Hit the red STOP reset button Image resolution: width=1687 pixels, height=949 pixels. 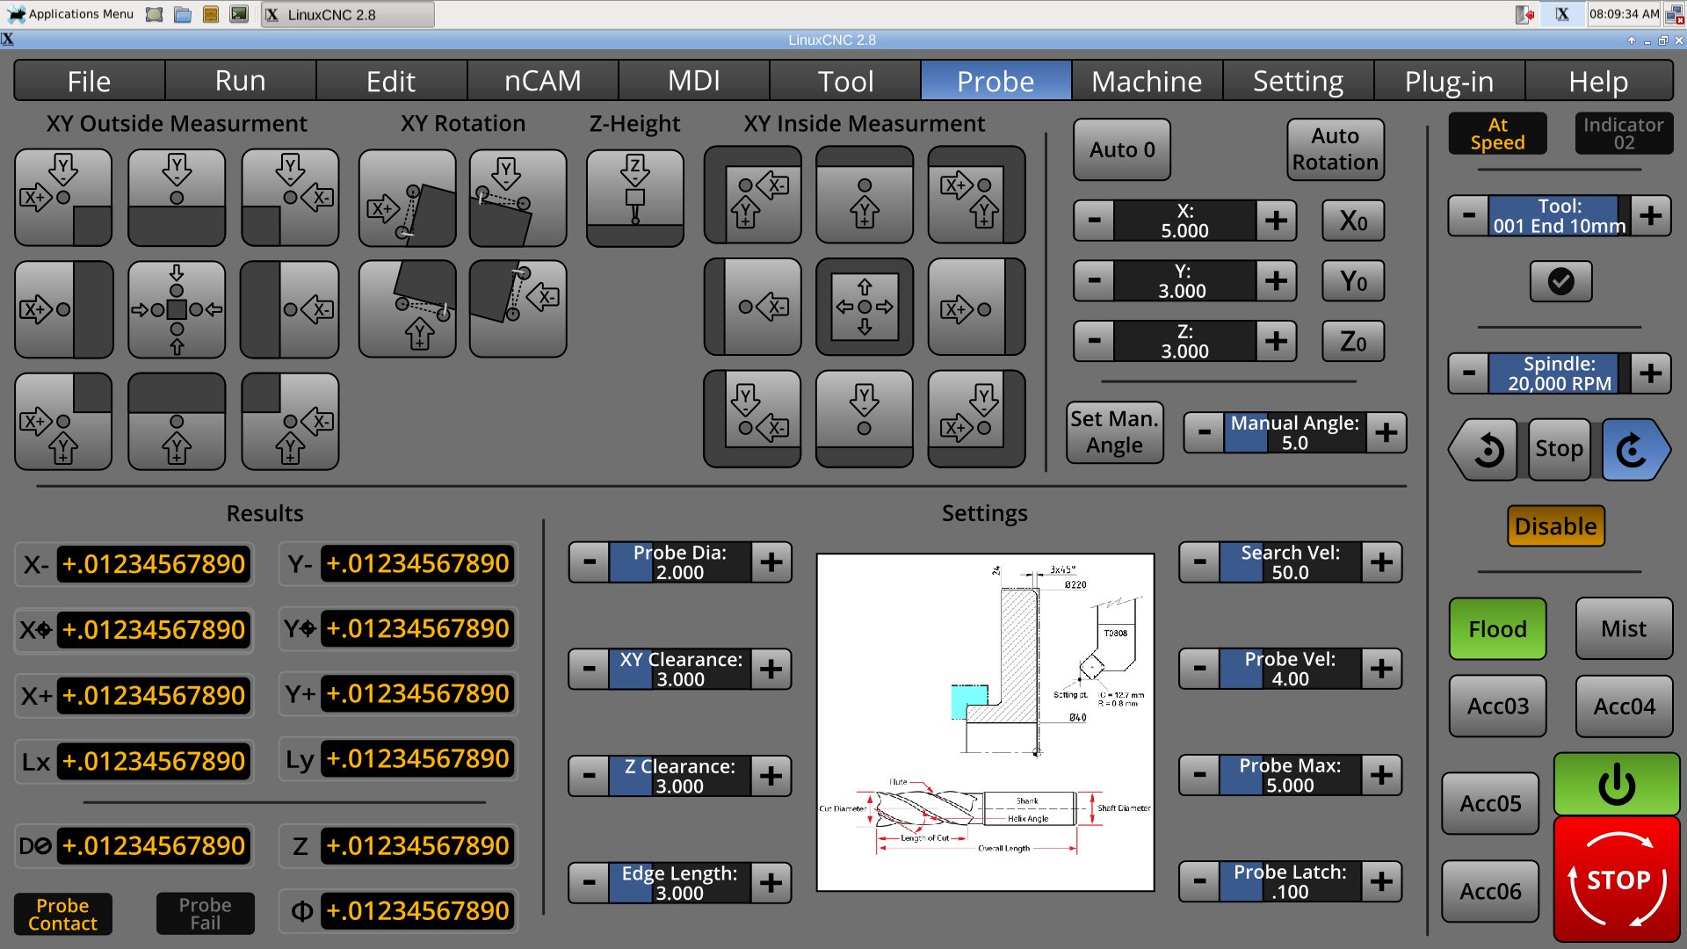[1615, 878]
